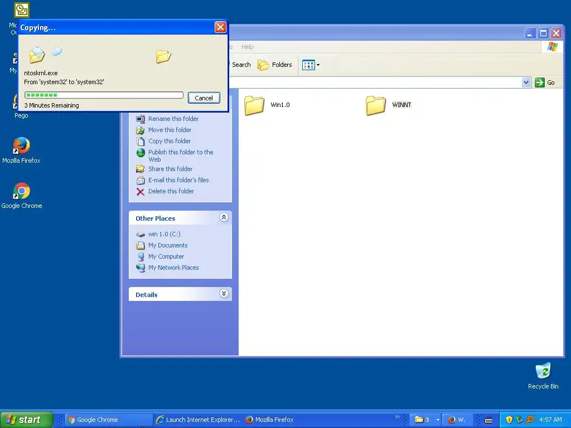
Task: Open My Network Places link
Action: [173, 268]
